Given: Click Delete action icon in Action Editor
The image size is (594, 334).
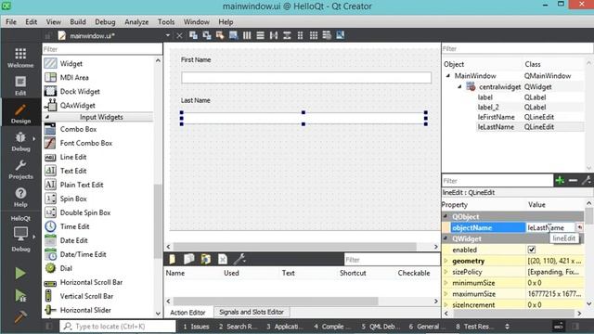Looking at the screenshot, I should tap(223, 259).
